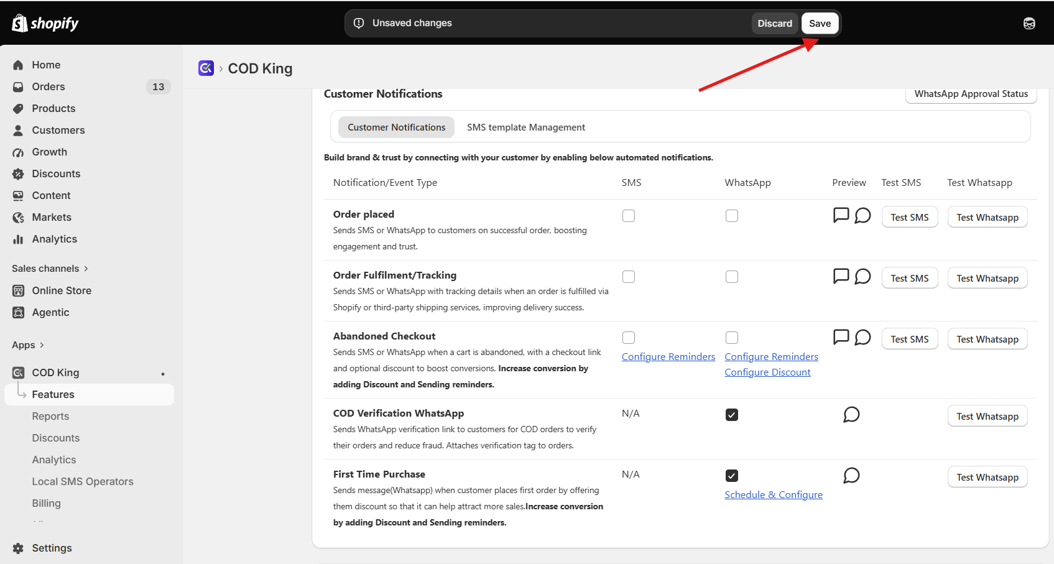Open Analytics under COD King
This screenshot has height=564, width=1054.
pos(54,460)
